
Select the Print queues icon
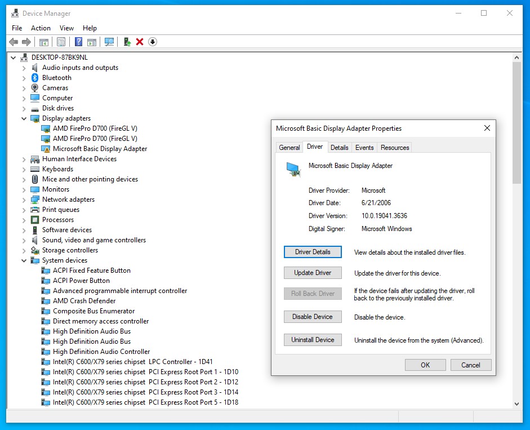click(x=35, y=210)
